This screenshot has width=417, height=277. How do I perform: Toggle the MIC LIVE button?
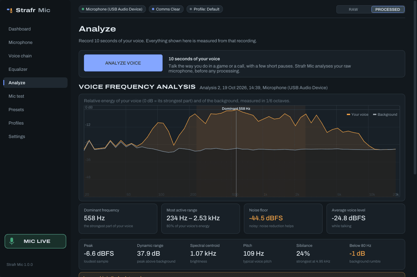tap(35, 241)
